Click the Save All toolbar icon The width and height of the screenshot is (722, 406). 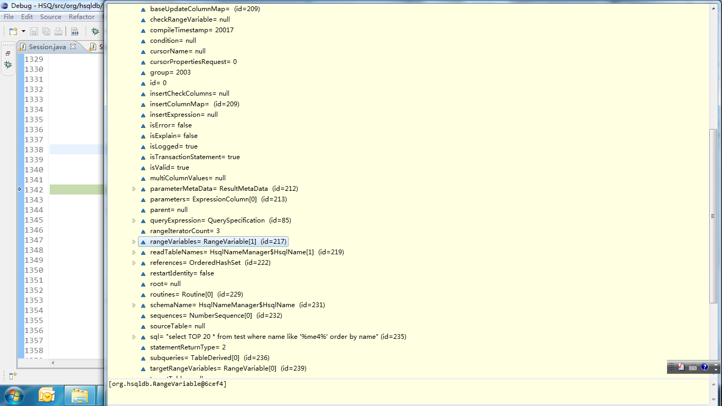46,32
